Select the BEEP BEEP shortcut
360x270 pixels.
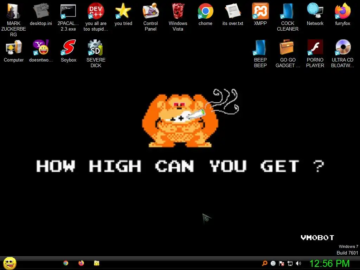[x=260, y=47]
